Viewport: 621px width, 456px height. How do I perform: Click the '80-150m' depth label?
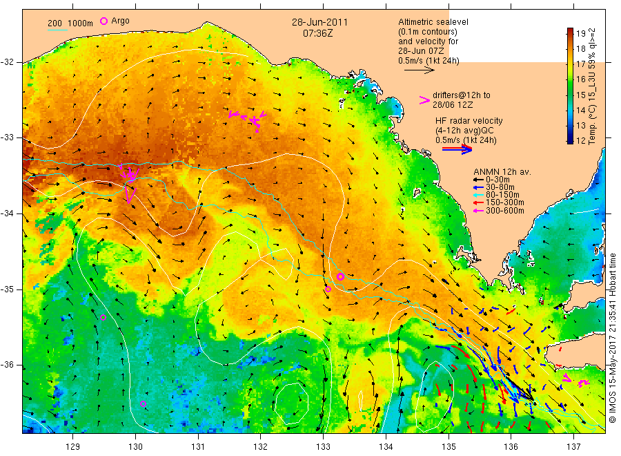click(x=502, y=195)
